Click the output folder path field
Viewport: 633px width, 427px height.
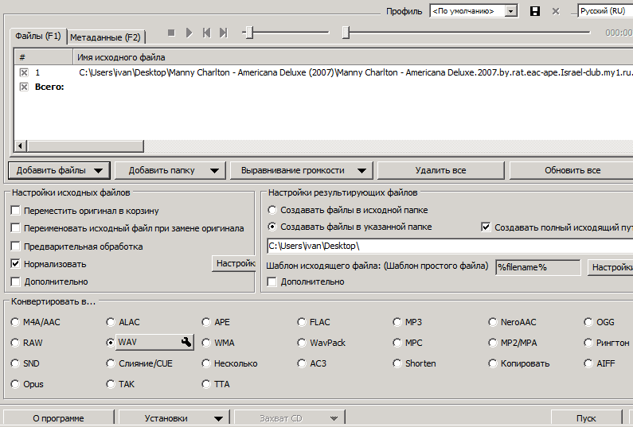click(450, 246)
